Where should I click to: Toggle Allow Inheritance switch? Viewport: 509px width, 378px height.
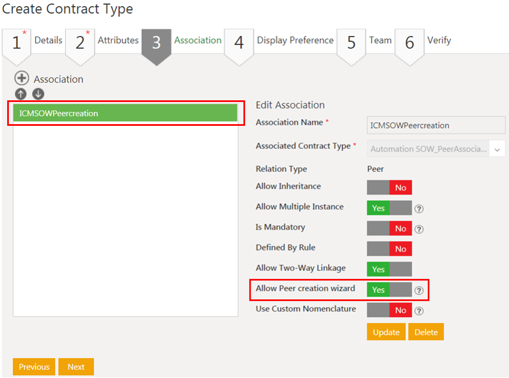[389, 188]
